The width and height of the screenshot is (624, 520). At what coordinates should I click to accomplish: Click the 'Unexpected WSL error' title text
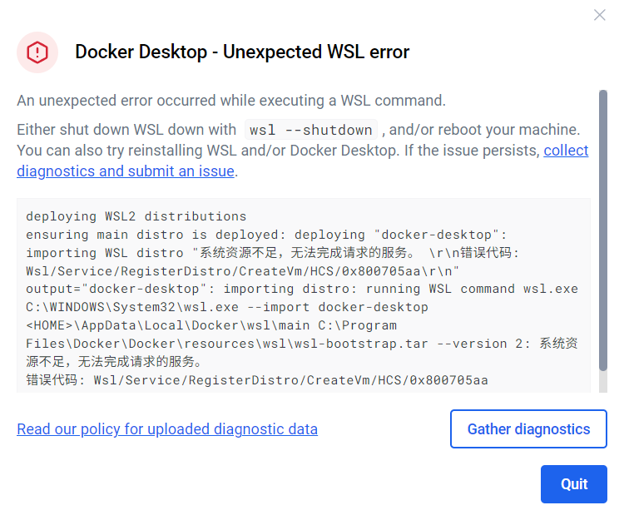[x=316, y=52]
